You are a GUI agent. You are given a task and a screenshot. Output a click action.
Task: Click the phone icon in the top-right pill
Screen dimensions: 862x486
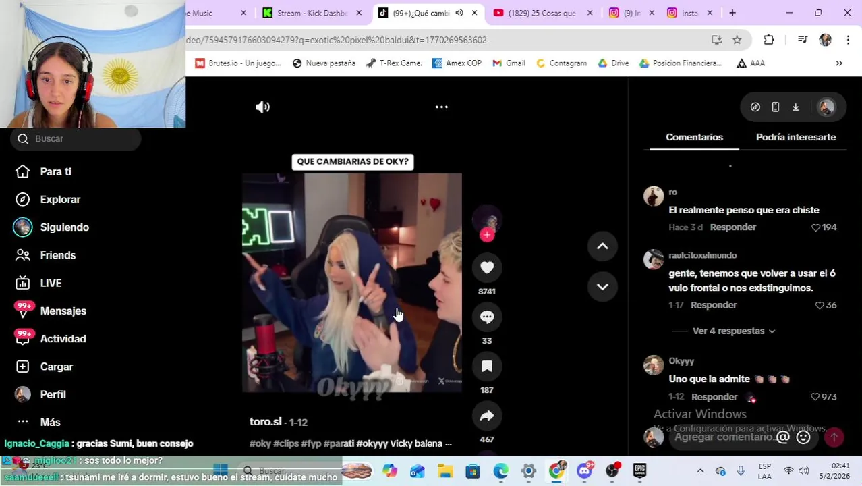[776, 107]
